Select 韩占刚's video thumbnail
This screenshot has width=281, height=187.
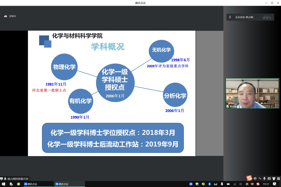[252, 94]
